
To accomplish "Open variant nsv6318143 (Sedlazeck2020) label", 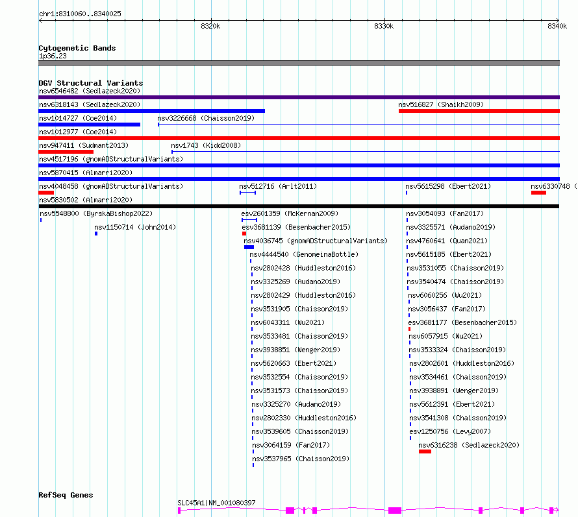I will (x=90, y=104).
